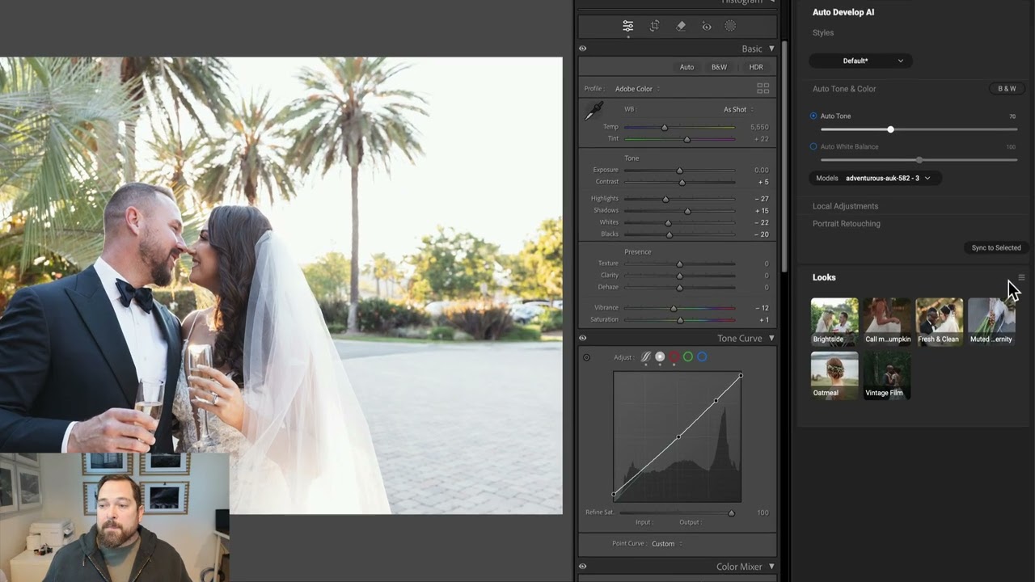The image size is (1035, 582).
Task: Open the Masking tool
Action: 730,26
